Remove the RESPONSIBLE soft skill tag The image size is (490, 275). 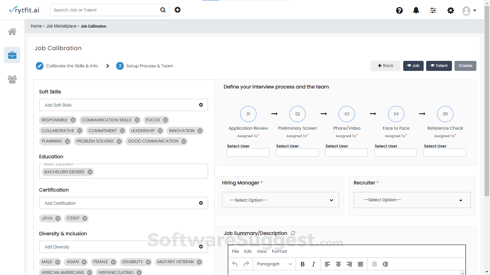pos(73,120)
